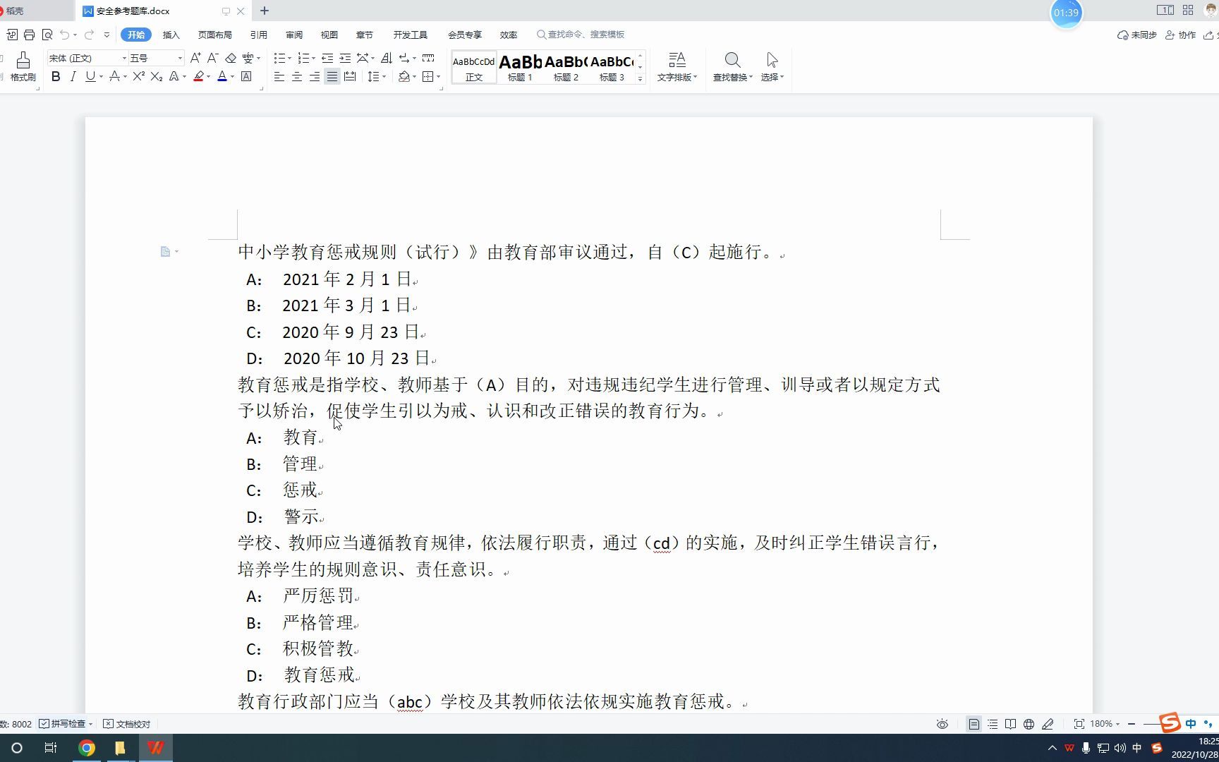
Task: Open the Select (选择) tool
Action: click(x=772, y=67)
